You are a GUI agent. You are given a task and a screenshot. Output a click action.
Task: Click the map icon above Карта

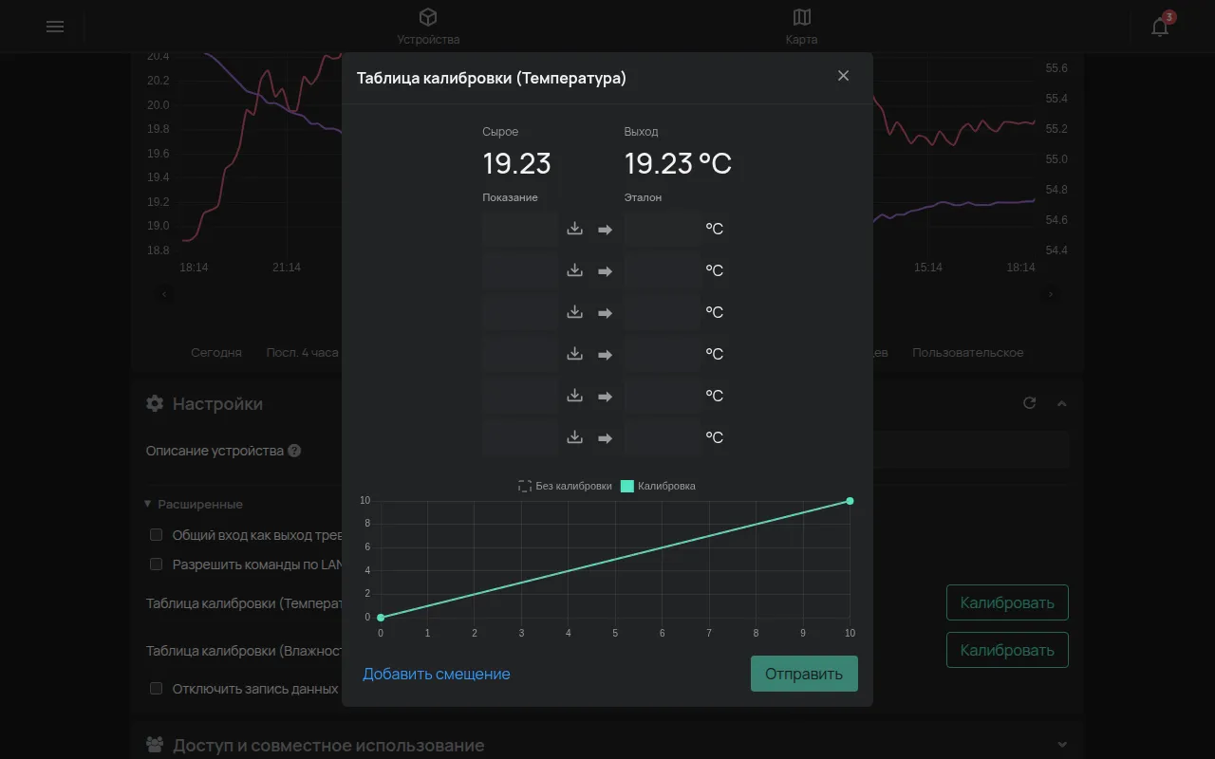click(x=802, y=17)
